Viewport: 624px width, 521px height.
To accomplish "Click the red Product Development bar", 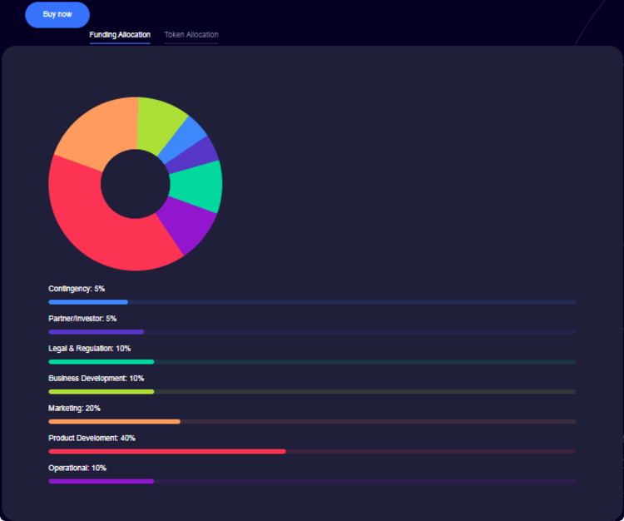I will click(x=312, y=451).
